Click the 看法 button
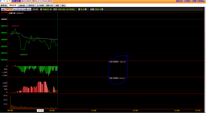The height and width of the screenshot is (113, 206). 24,1
